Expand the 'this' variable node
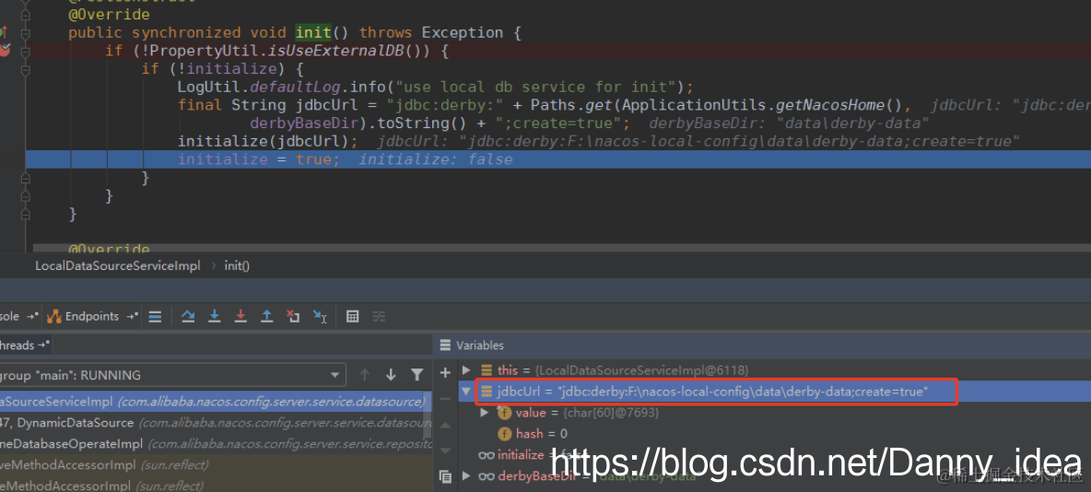 coord(466,370)
